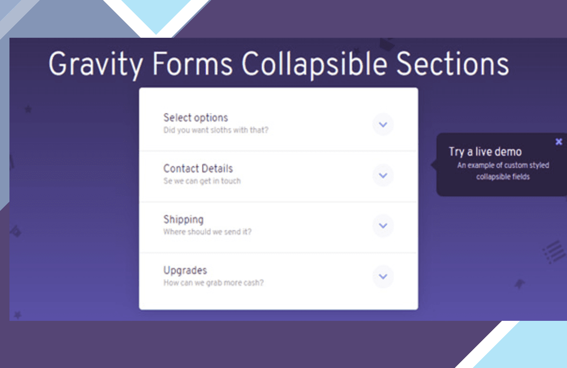Click 'Did you want sloths with that?' text

[216, 130]
